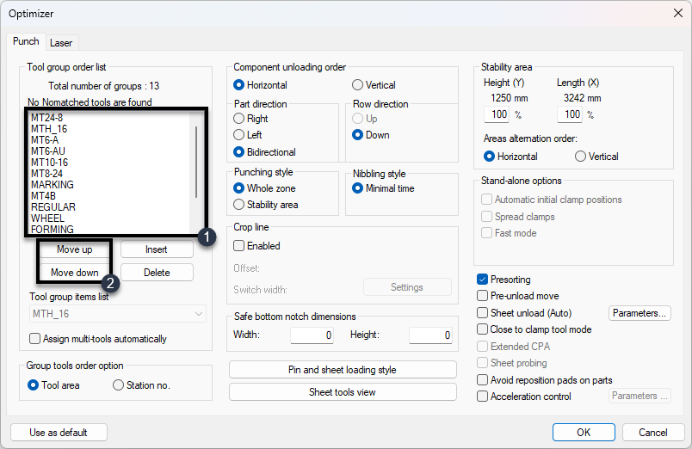Select MT4B list entry
This screenshot has width=692, height=449.
coord(43,196)
